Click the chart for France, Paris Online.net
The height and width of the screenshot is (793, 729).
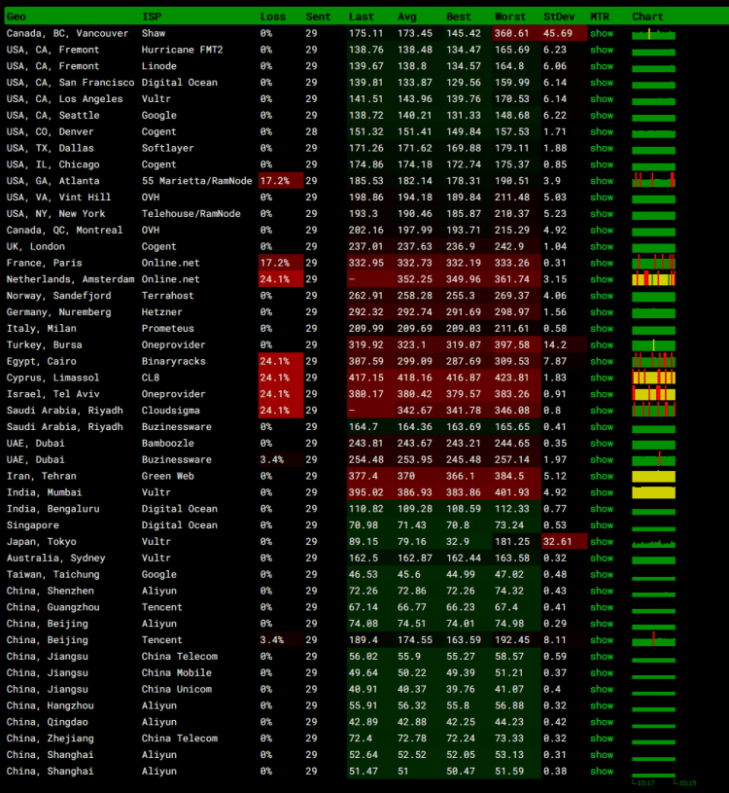[653, 263]
